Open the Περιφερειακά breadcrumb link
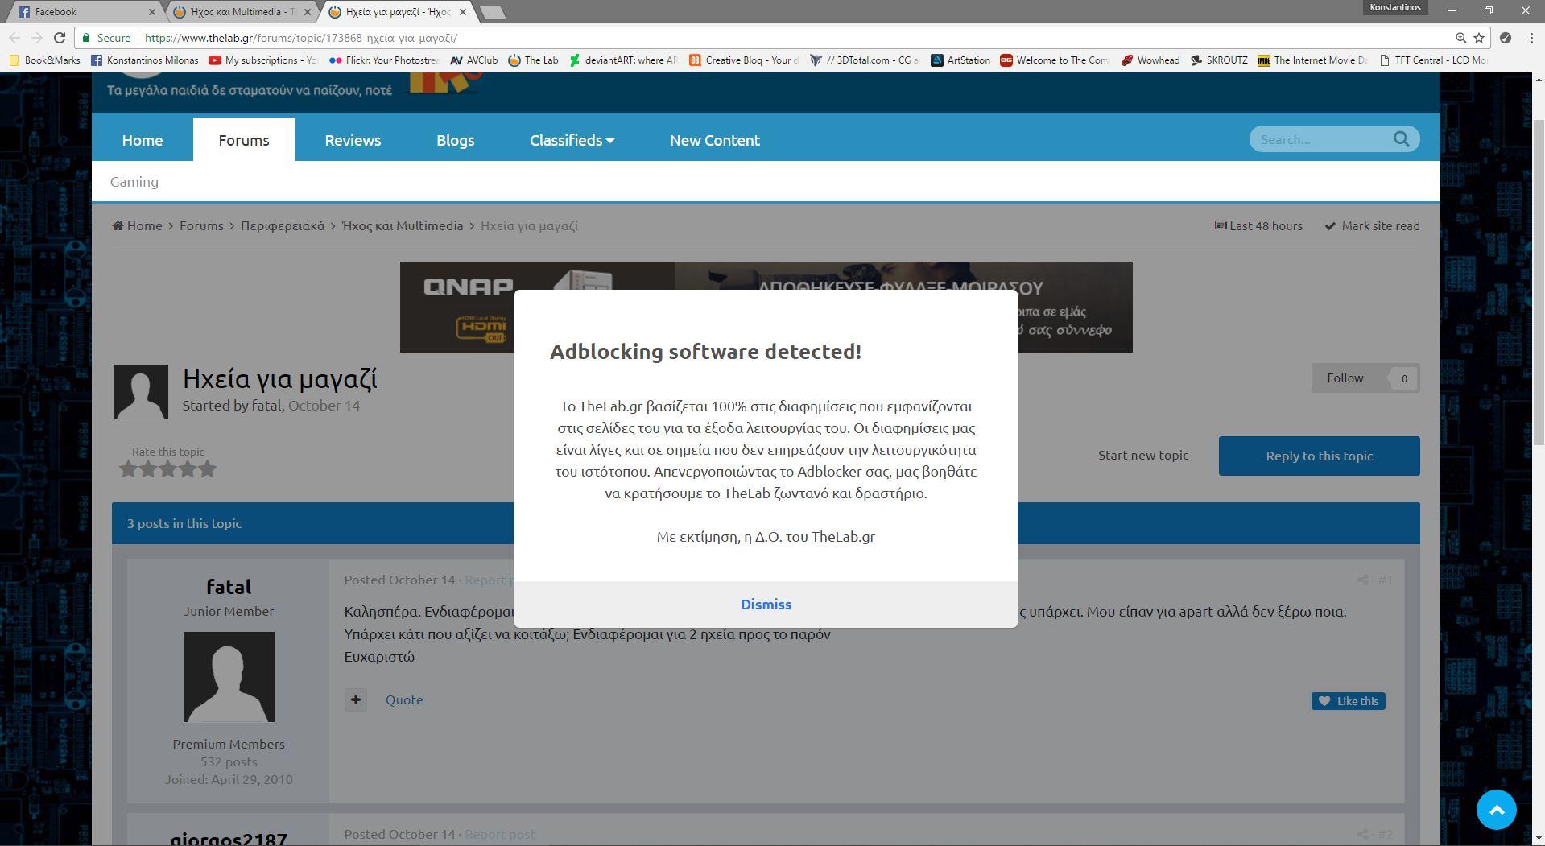Viewport: 1545px width, 846px height. click(283, 226)
